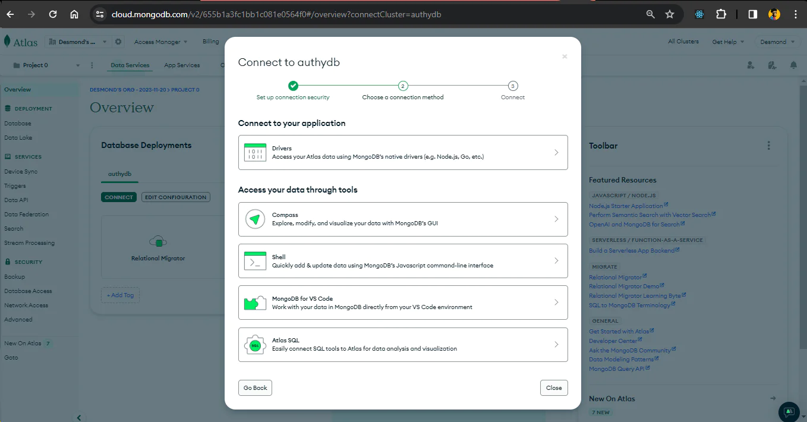Click the New On Atlas arrow icon
This screenshot has height=422, width=807.
[773, 398]
